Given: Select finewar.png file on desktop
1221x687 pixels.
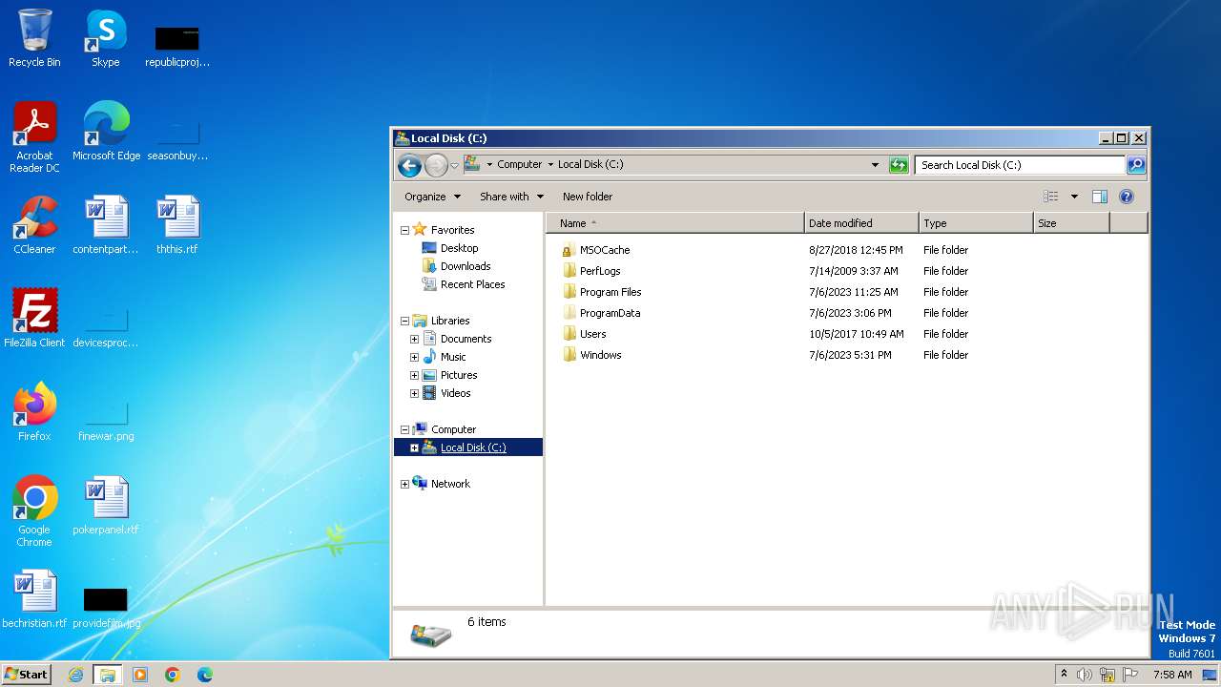Looking at the screenshot, I should [x=106, y=420].
